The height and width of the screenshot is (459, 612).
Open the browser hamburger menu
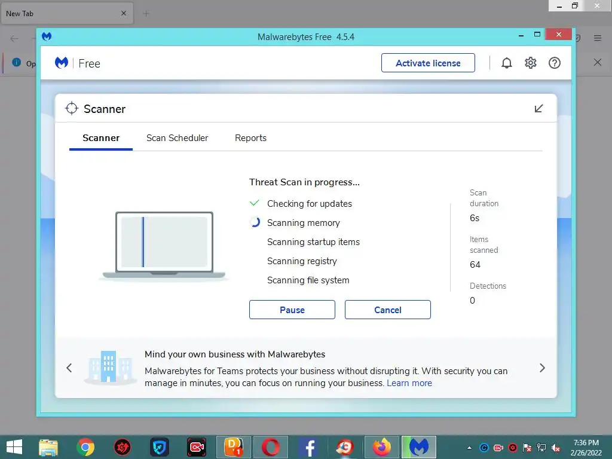click(x=598, y=38)
